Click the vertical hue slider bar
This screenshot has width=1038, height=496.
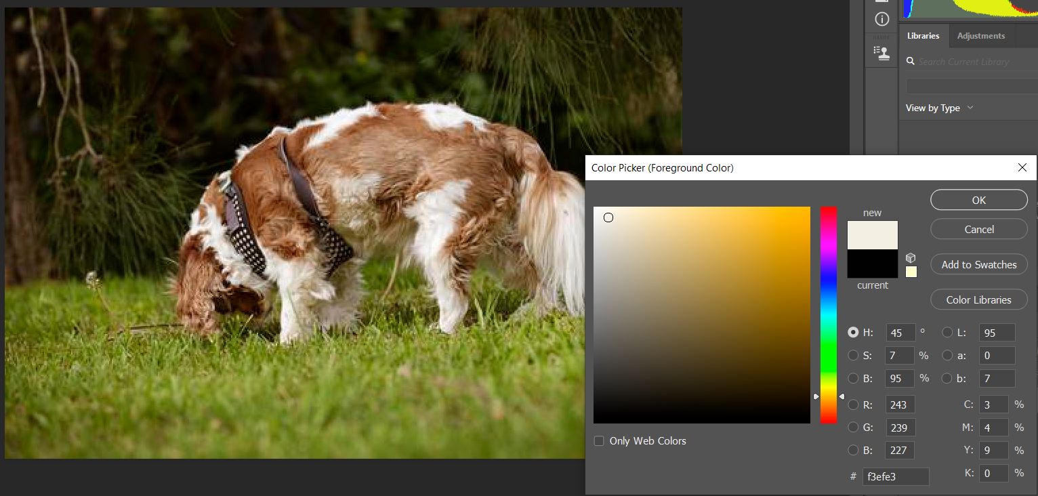[x=829, y=315]
